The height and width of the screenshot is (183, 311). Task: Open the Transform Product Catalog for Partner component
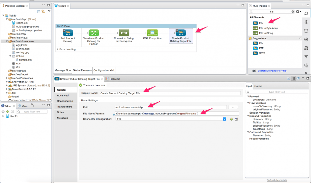click(x=94, y=33)
